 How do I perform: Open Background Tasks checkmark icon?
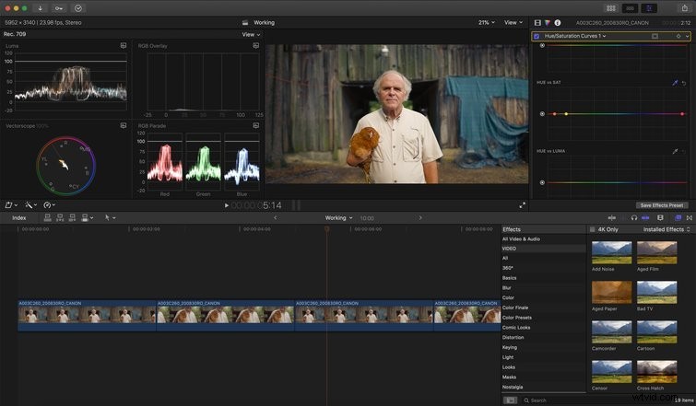78,8
